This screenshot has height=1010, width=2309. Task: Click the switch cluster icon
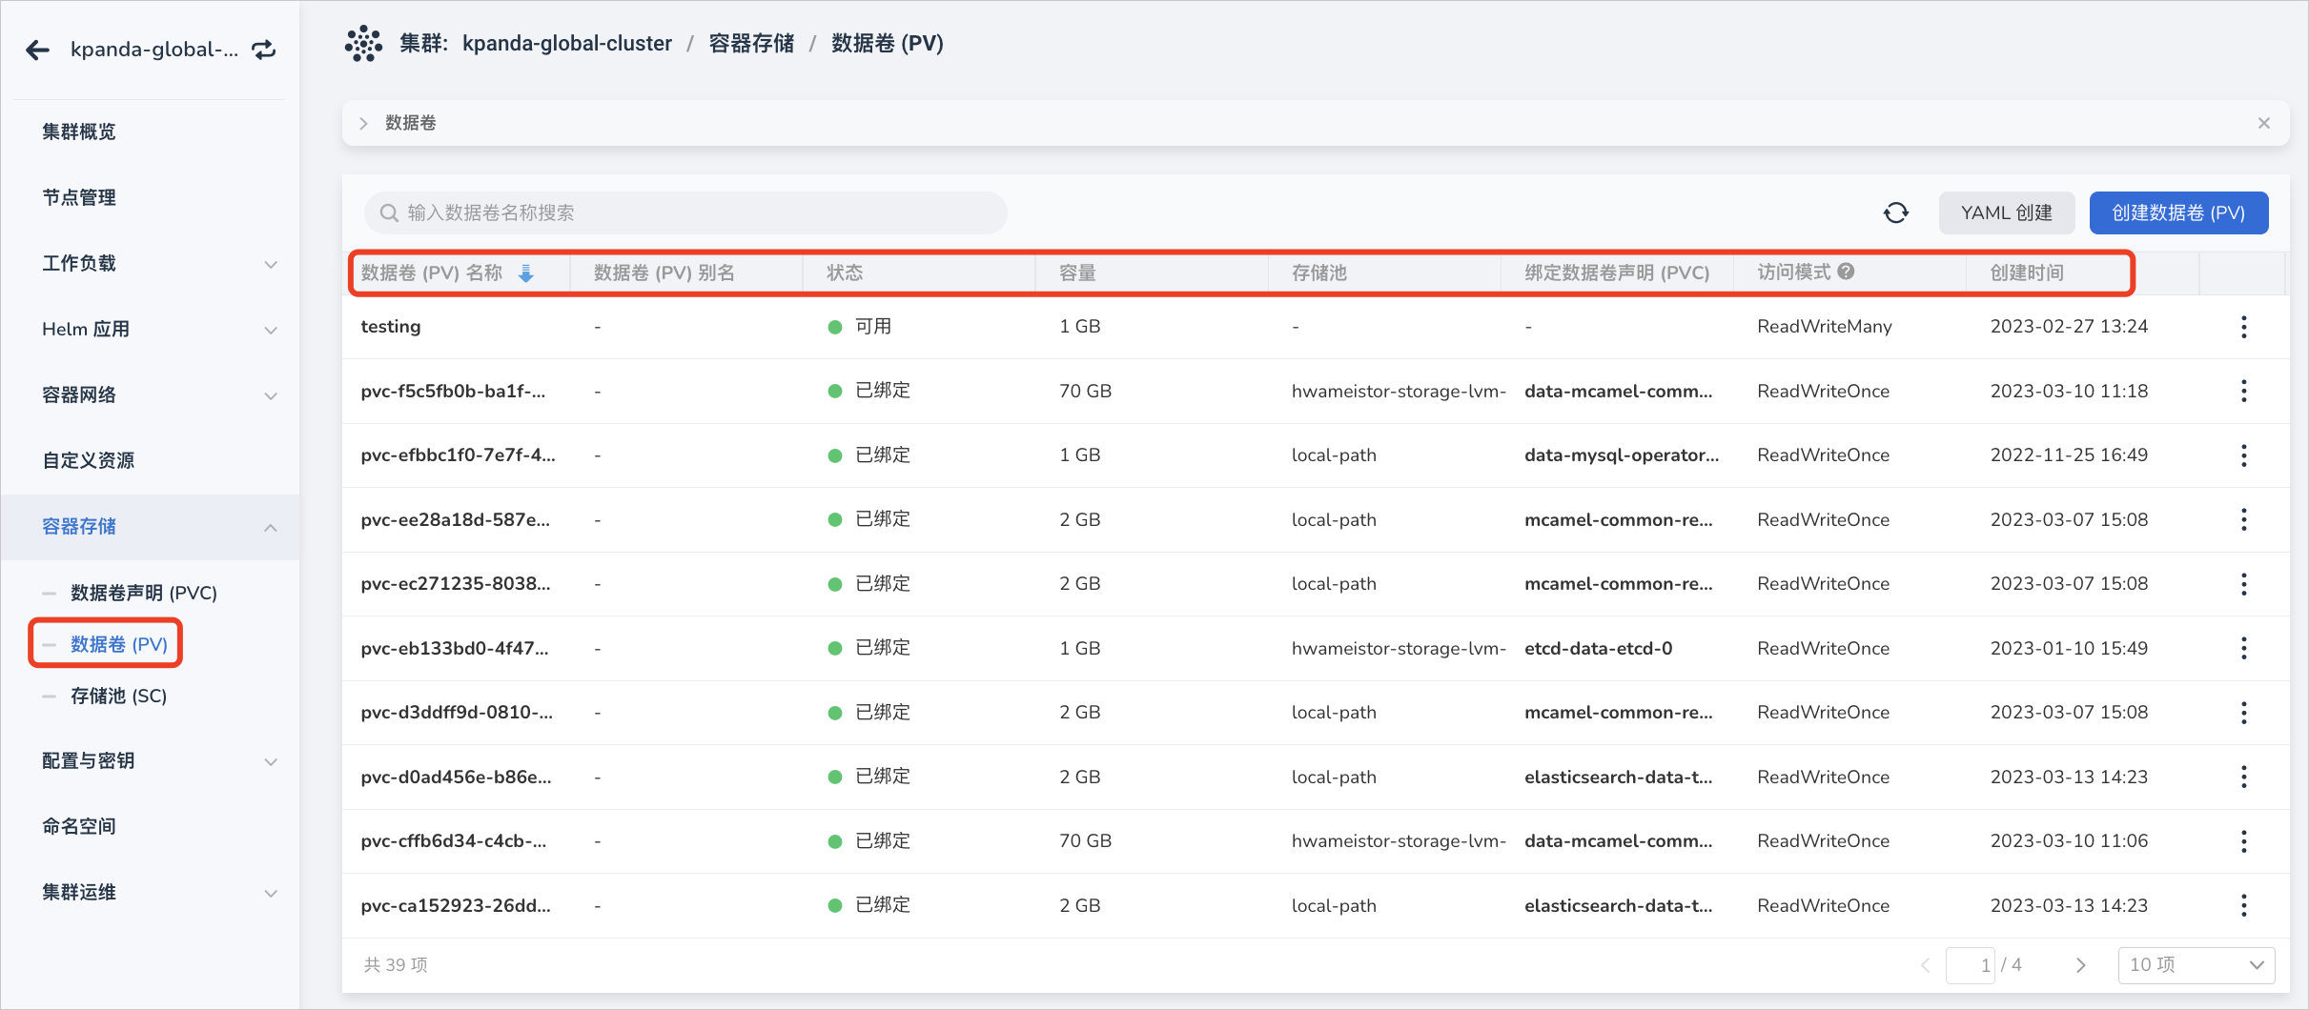pyautogui.click(x=264, y=50)
